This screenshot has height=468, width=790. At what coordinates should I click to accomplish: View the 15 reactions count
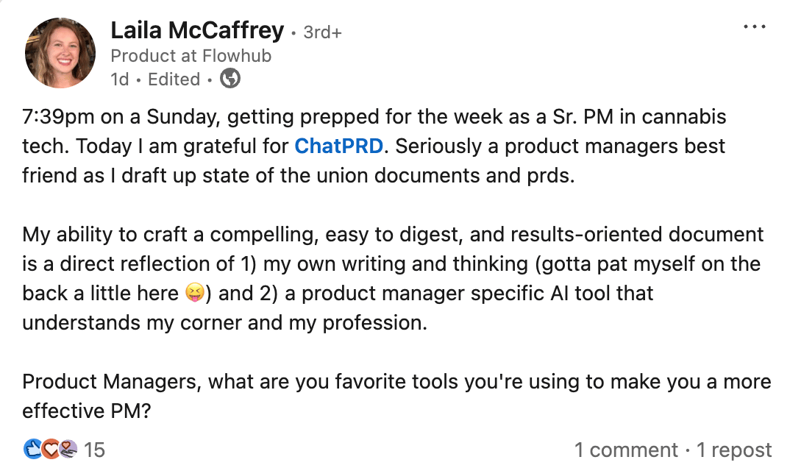click(94, 450)
